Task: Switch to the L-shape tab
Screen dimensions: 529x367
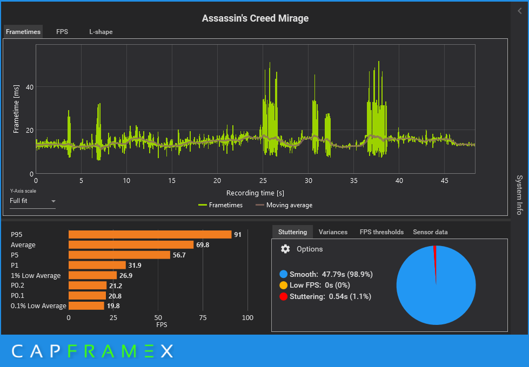Action: pos(101,32)
